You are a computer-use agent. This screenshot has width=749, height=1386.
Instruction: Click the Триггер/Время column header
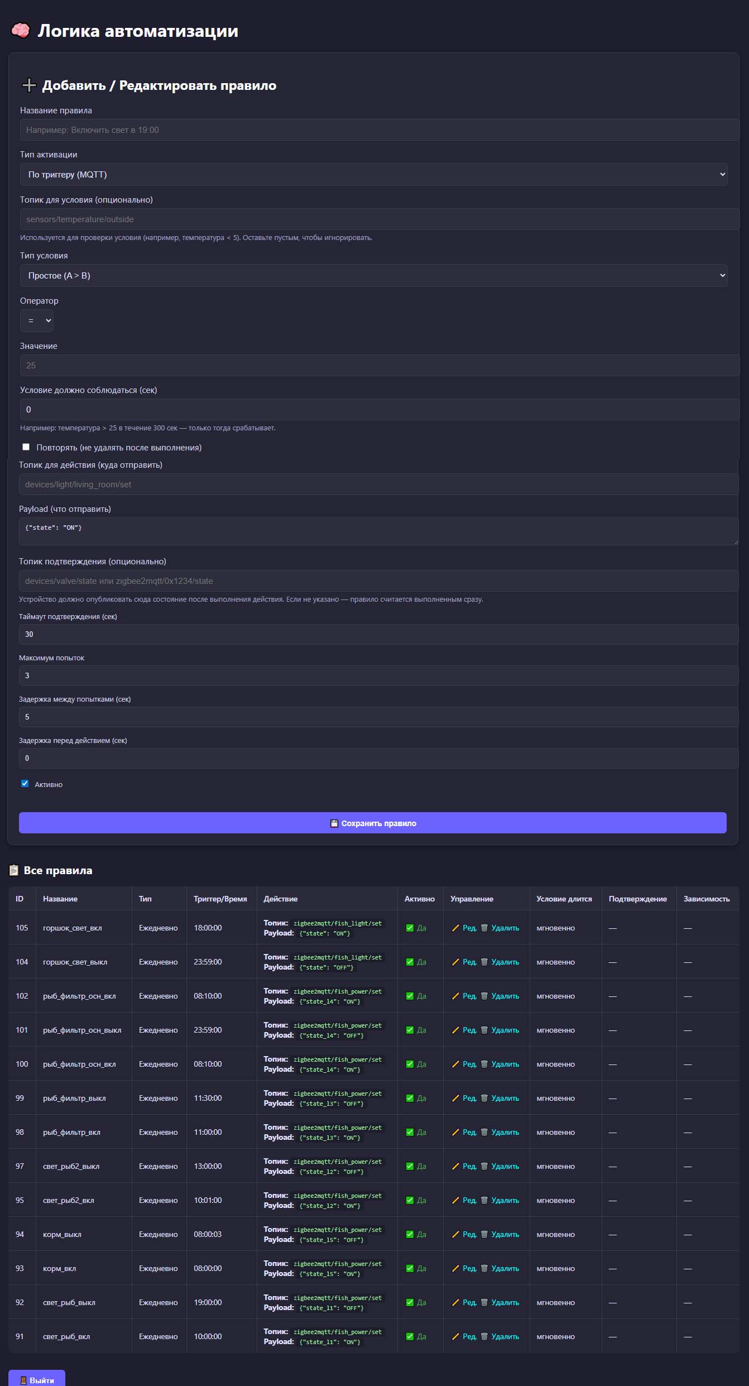click(x=220, y=899)
